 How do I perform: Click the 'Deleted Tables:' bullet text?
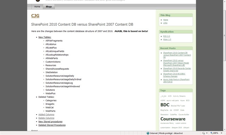tap(46, 97)
